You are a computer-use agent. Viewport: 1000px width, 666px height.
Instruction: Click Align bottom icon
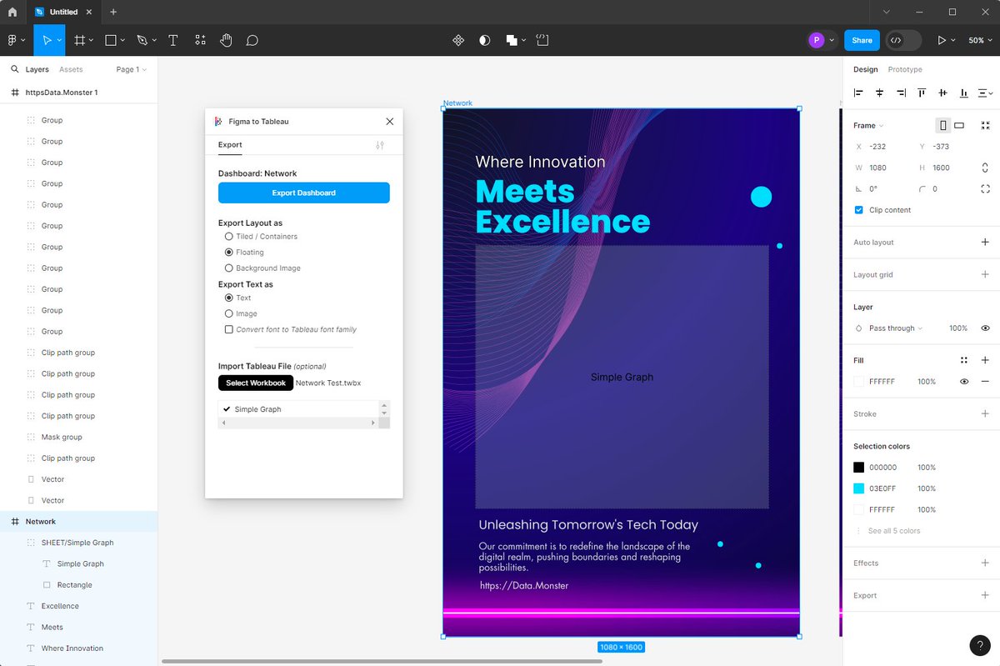tap(964, 93)
